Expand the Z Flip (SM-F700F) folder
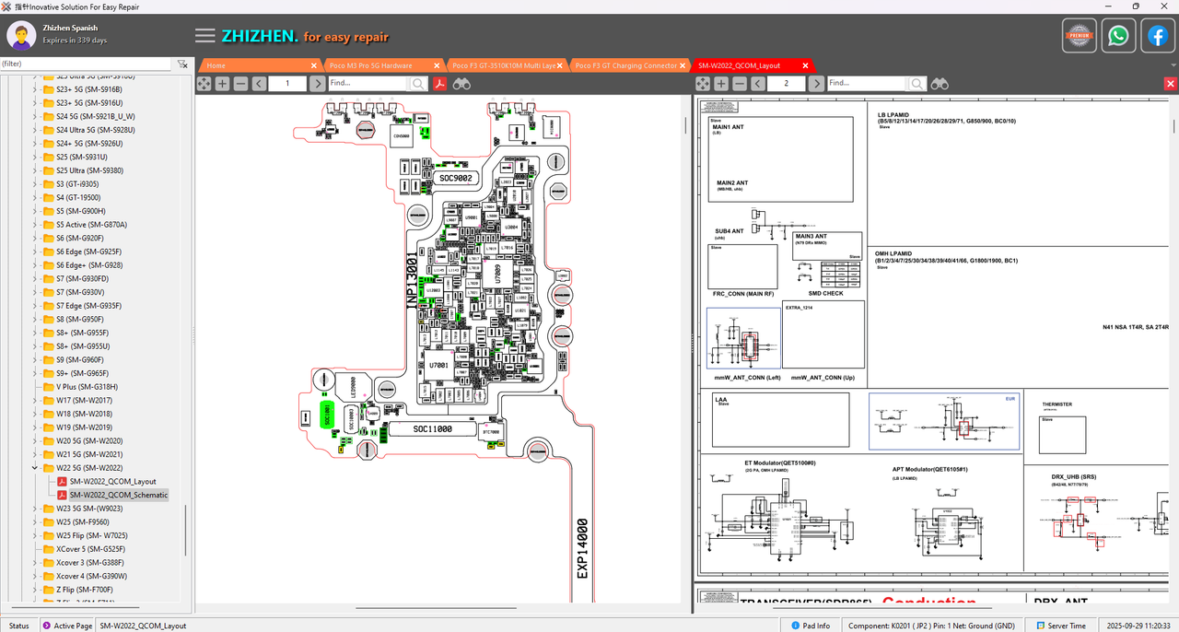The image size is (1179, 632). [x=36, y=590]
